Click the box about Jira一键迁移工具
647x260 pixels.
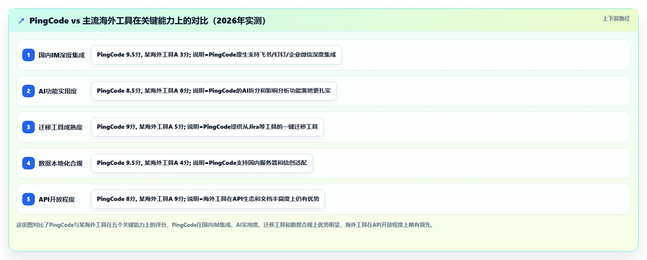pos(207,127)
